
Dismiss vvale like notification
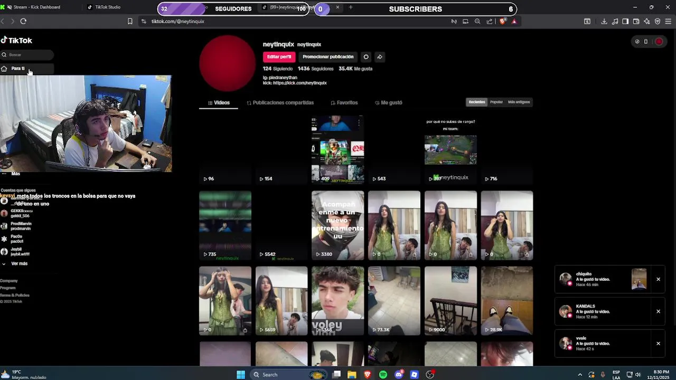pos(658,344)
